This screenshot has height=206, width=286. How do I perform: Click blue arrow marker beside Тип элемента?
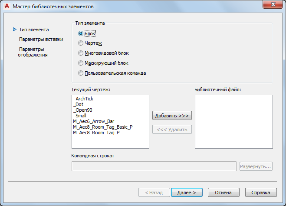point(15,30)
